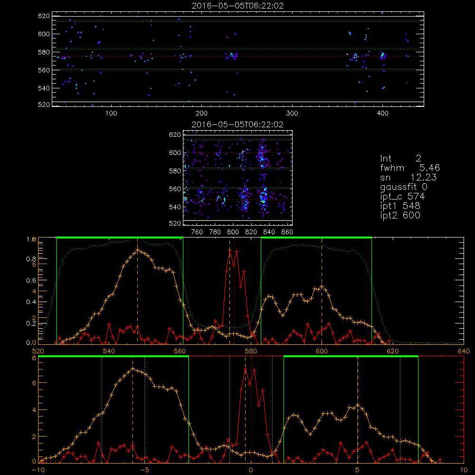Screen dimensions: 475x475
Task: Click y-axis label 540 of the wide spectrogram
Action: pyautogui.click(x=44, y=88)
